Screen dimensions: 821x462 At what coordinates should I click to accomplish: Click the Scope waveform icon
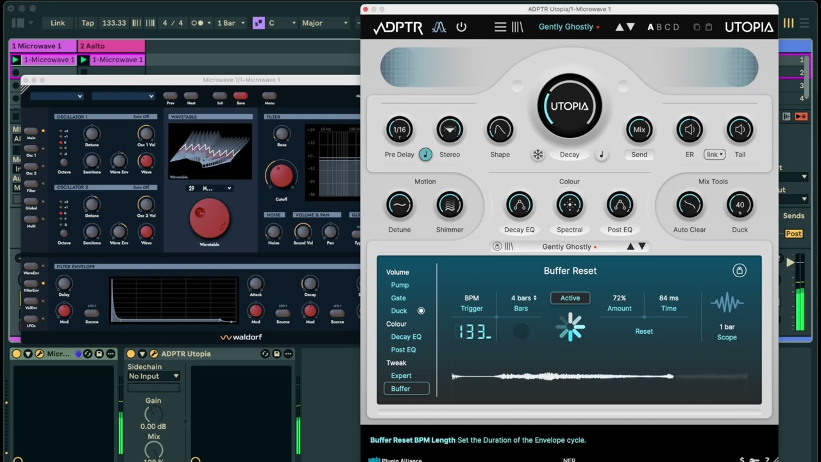(727, 303)
